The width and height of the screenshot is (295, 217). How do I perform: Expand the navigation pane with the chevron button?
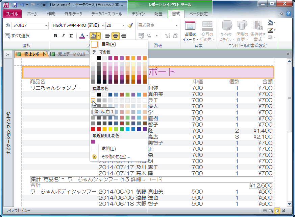[x=7, y=54]
